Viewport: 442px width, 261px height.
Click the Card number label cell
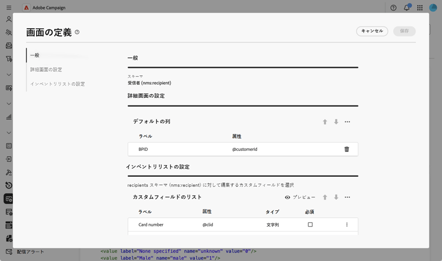coord(151,224)
